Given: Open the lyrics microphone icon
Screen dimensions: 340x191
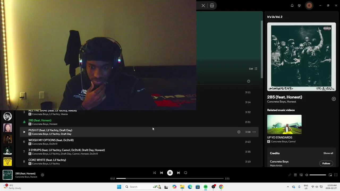Looking at the screenshot, I should click(x=290, y=175).
